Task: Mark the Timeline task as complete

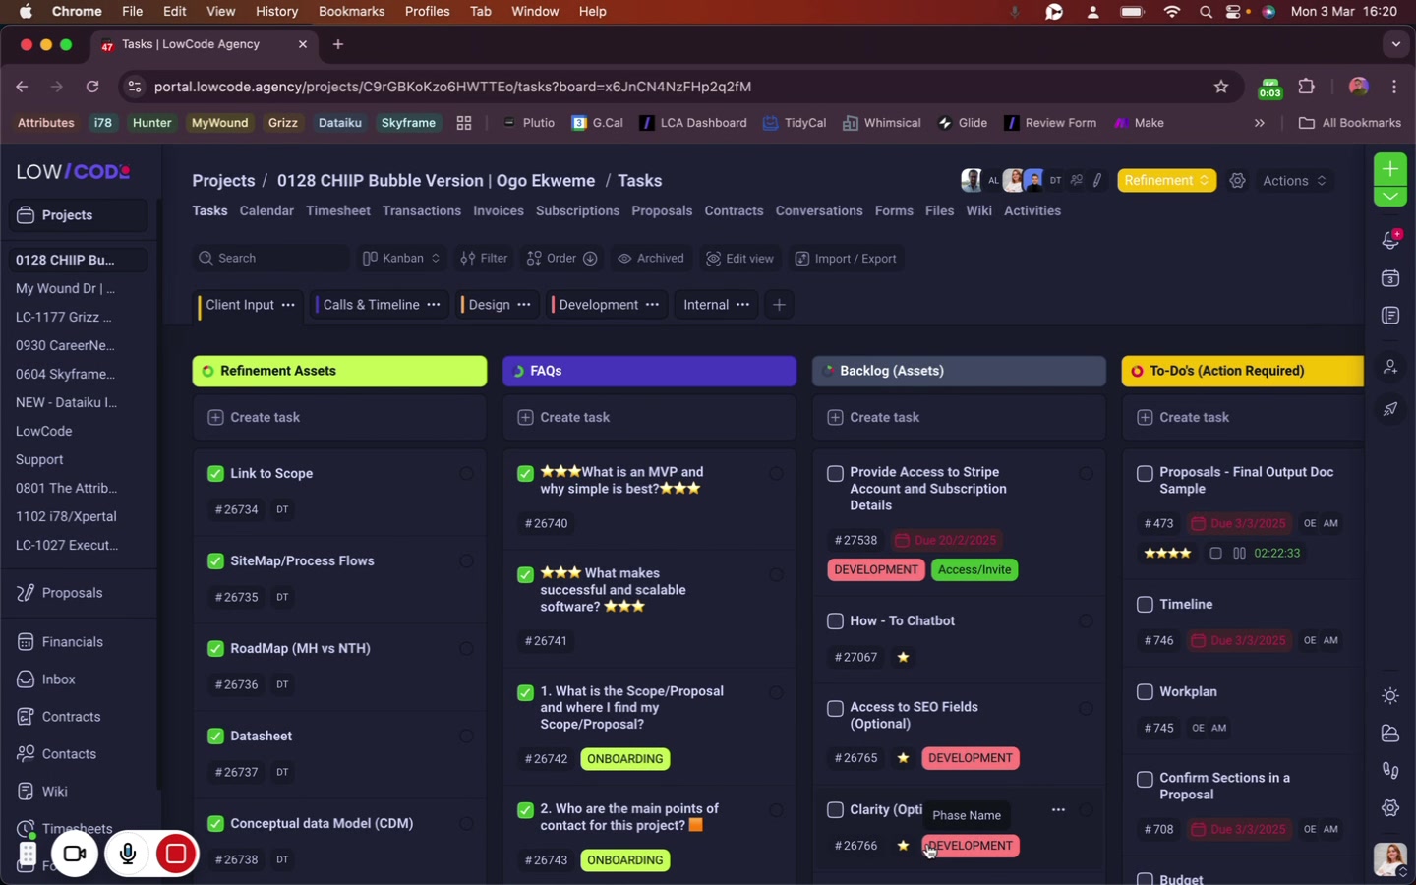Action: point(1145,605)
